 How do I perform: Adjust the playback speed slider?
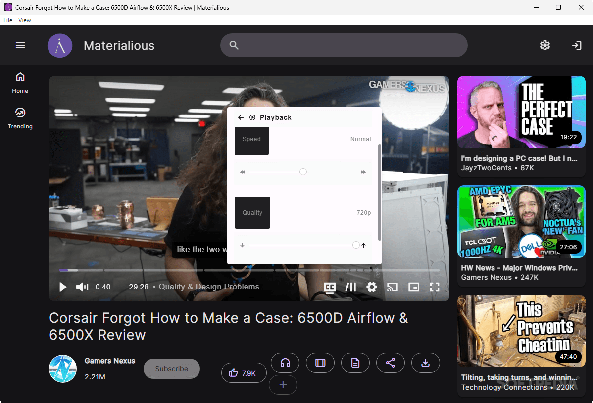(x=303, y=172)
